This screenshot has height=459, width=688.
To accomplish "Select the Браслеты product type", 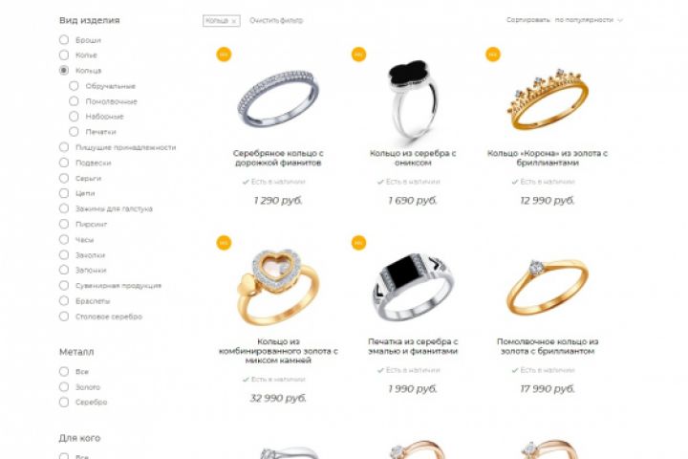I will pos(64,301).
